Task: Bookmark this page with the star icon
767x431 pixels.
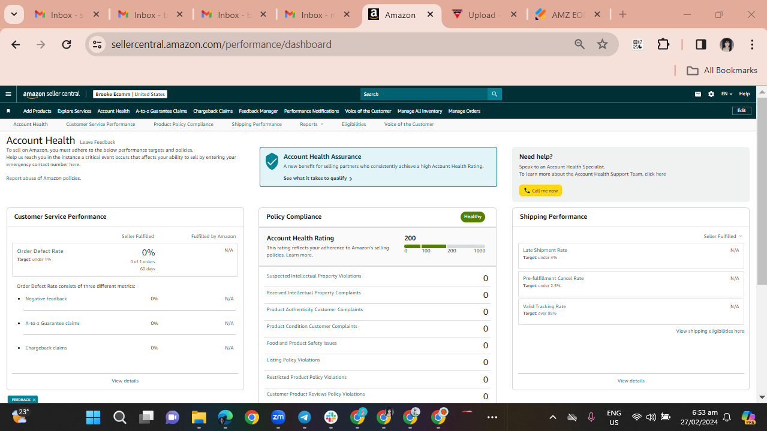Action: 603,44
